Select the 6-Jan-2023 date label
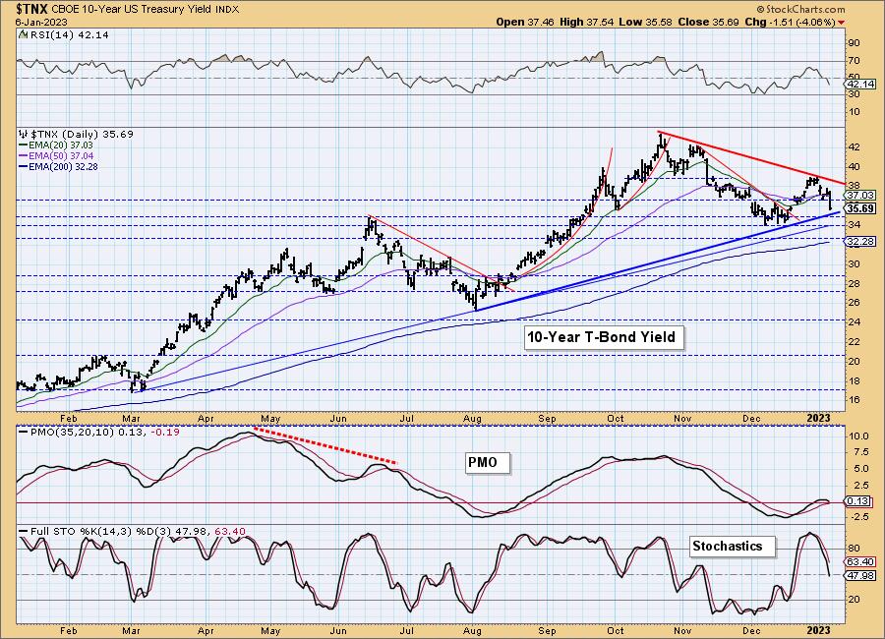This screenshot has width=885, height=639. 41,23
